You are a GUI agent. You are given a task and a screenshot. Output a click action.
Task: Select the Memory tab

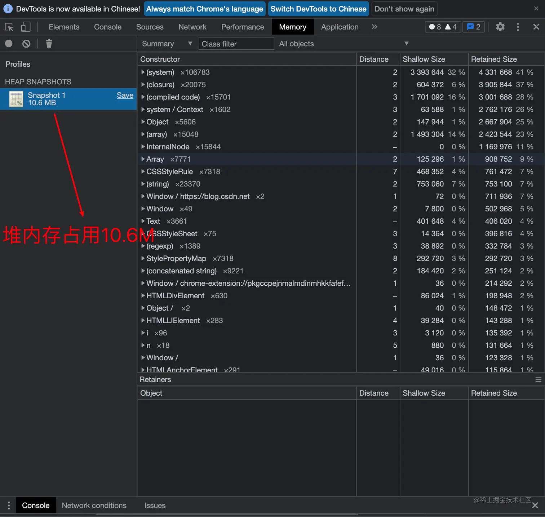293,27
